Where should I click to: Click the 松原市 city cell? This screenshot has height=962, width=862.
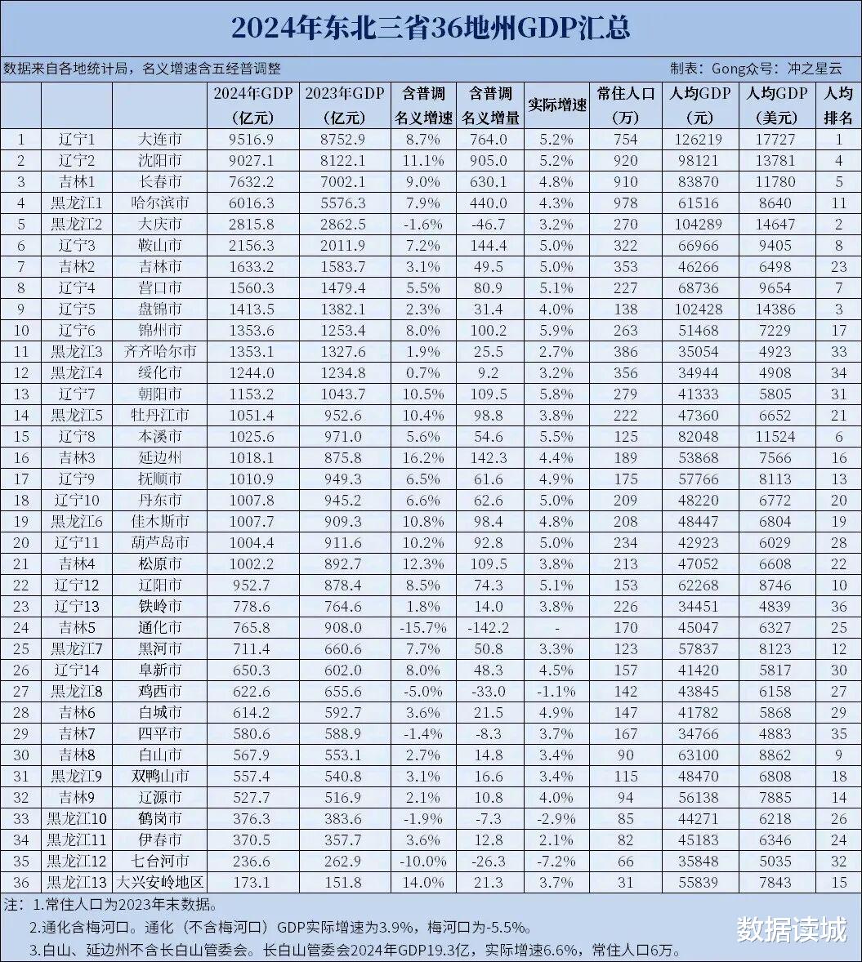click(159, 563)
